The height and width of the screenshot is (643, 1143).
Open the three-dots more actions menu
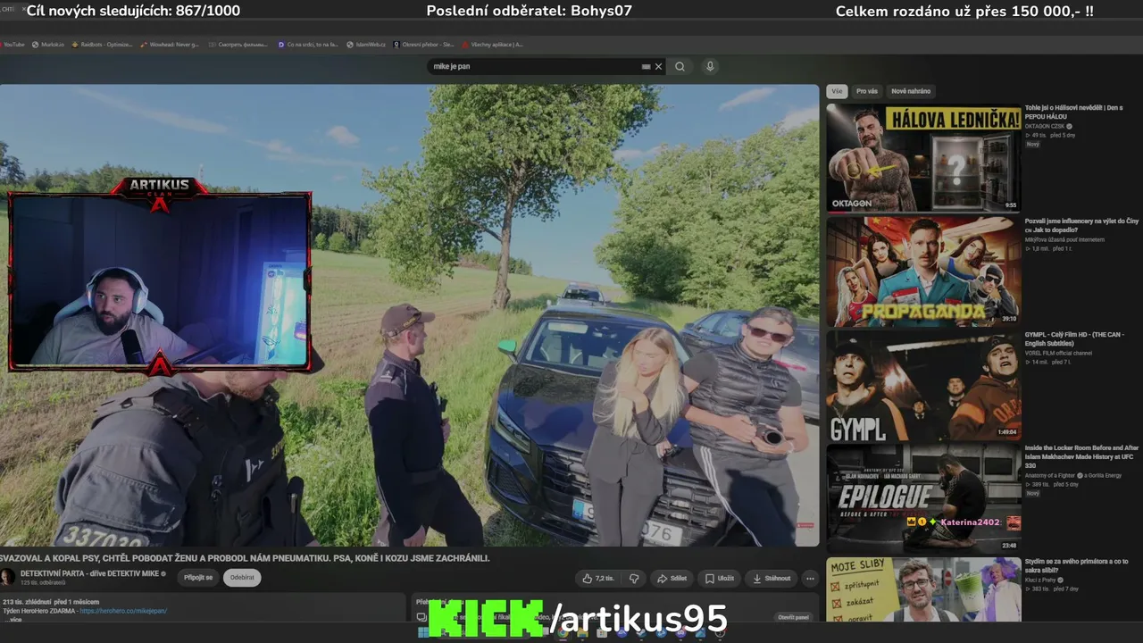810,578
